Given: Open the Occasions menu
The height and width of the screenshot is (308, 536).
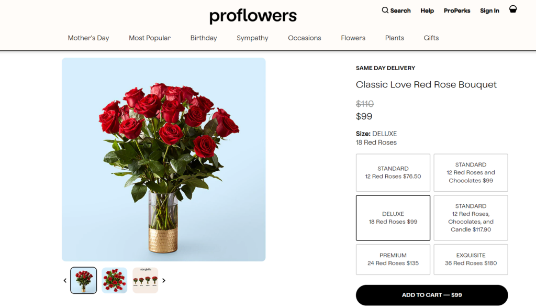Looking at the screenshot, I should tap(305, 38).
